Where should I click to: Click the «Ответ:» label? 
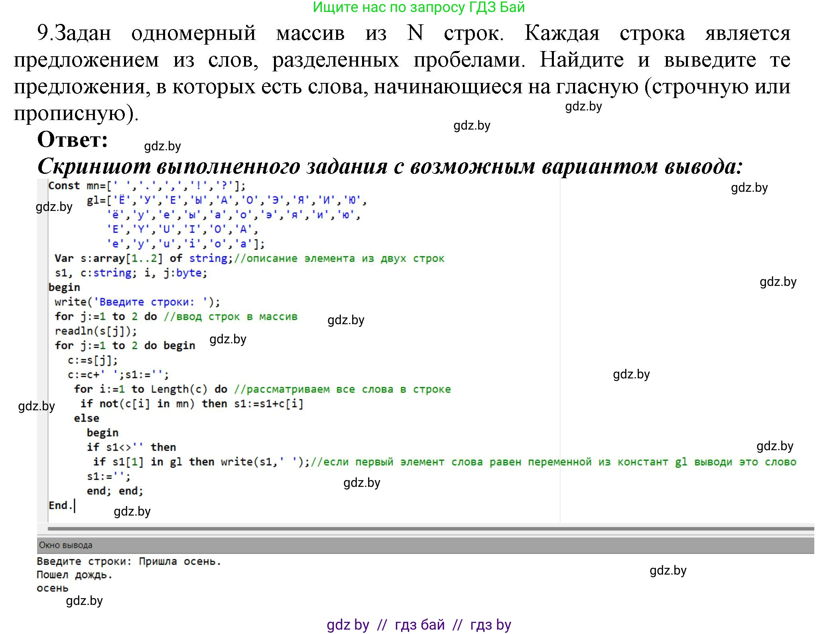tap(72, 140)
